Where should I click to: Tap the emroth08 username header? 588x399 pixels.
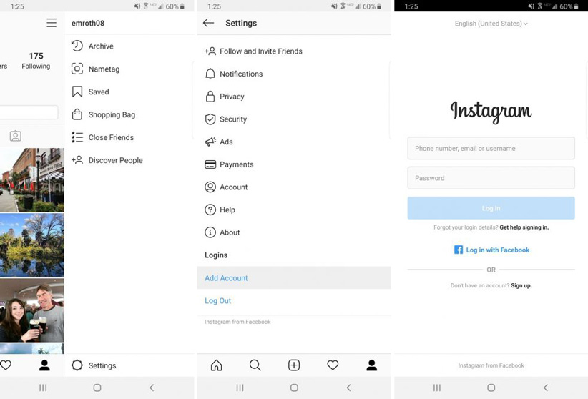pyautogui.click(x=88, y=24)
